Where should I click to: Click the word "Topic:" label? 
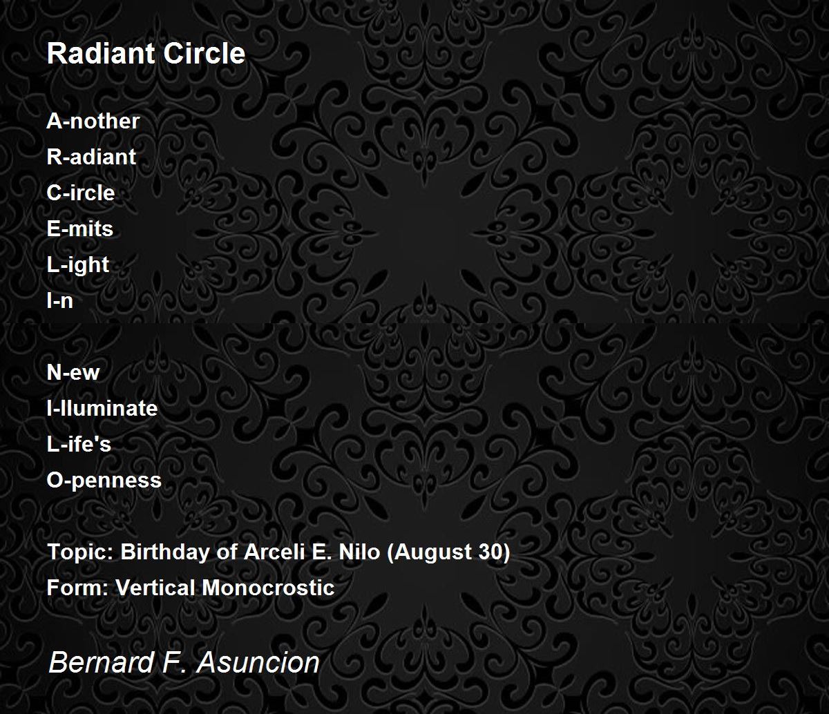coord(80,552)
